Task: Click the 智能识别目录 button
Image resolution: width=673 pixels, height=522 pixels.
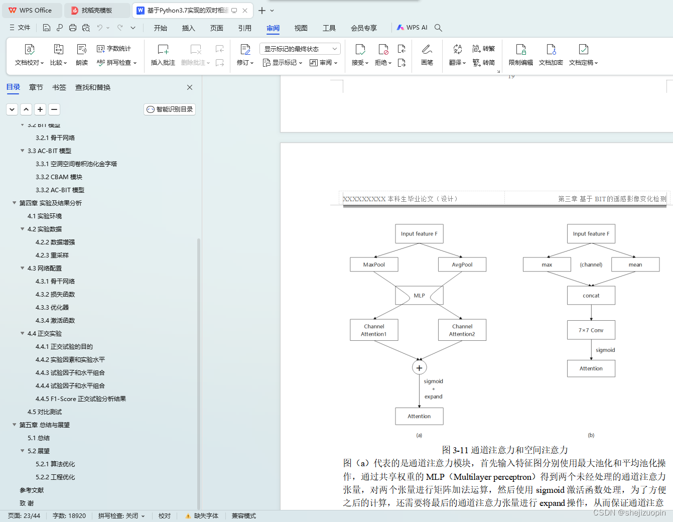Action: click(169, 109)
